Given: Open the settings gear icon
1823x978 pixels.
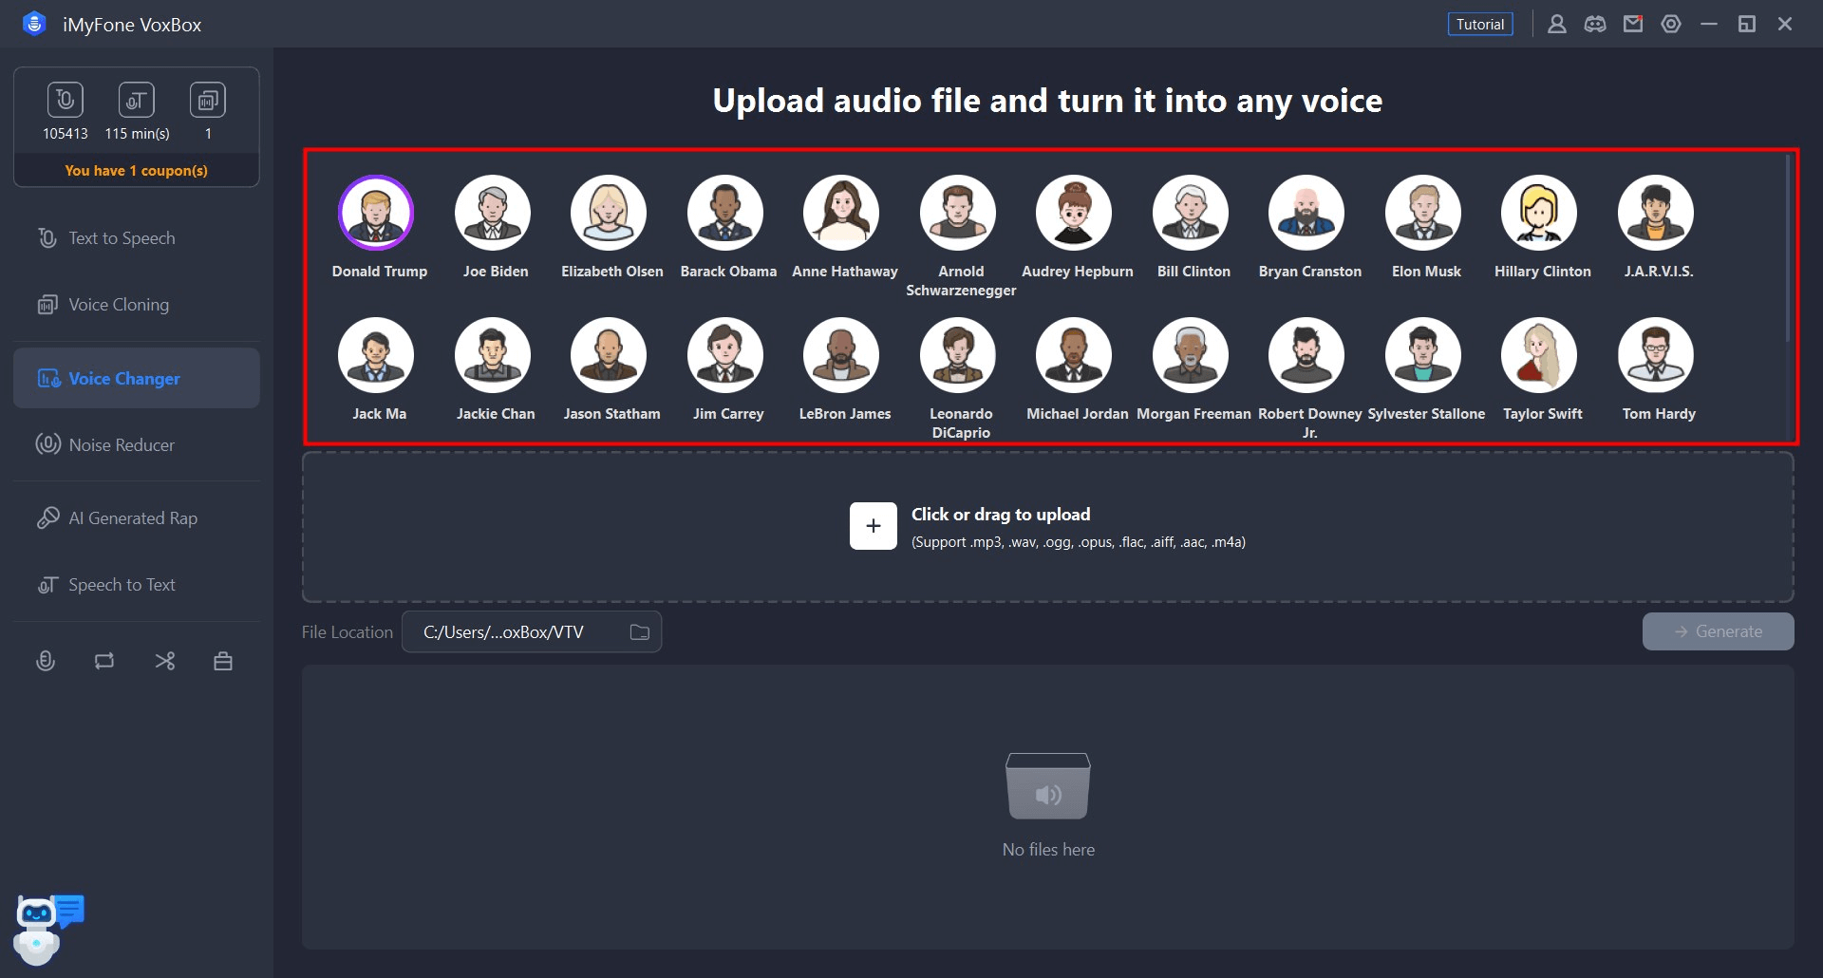Looking at the screenshot, I should 1671,24.
